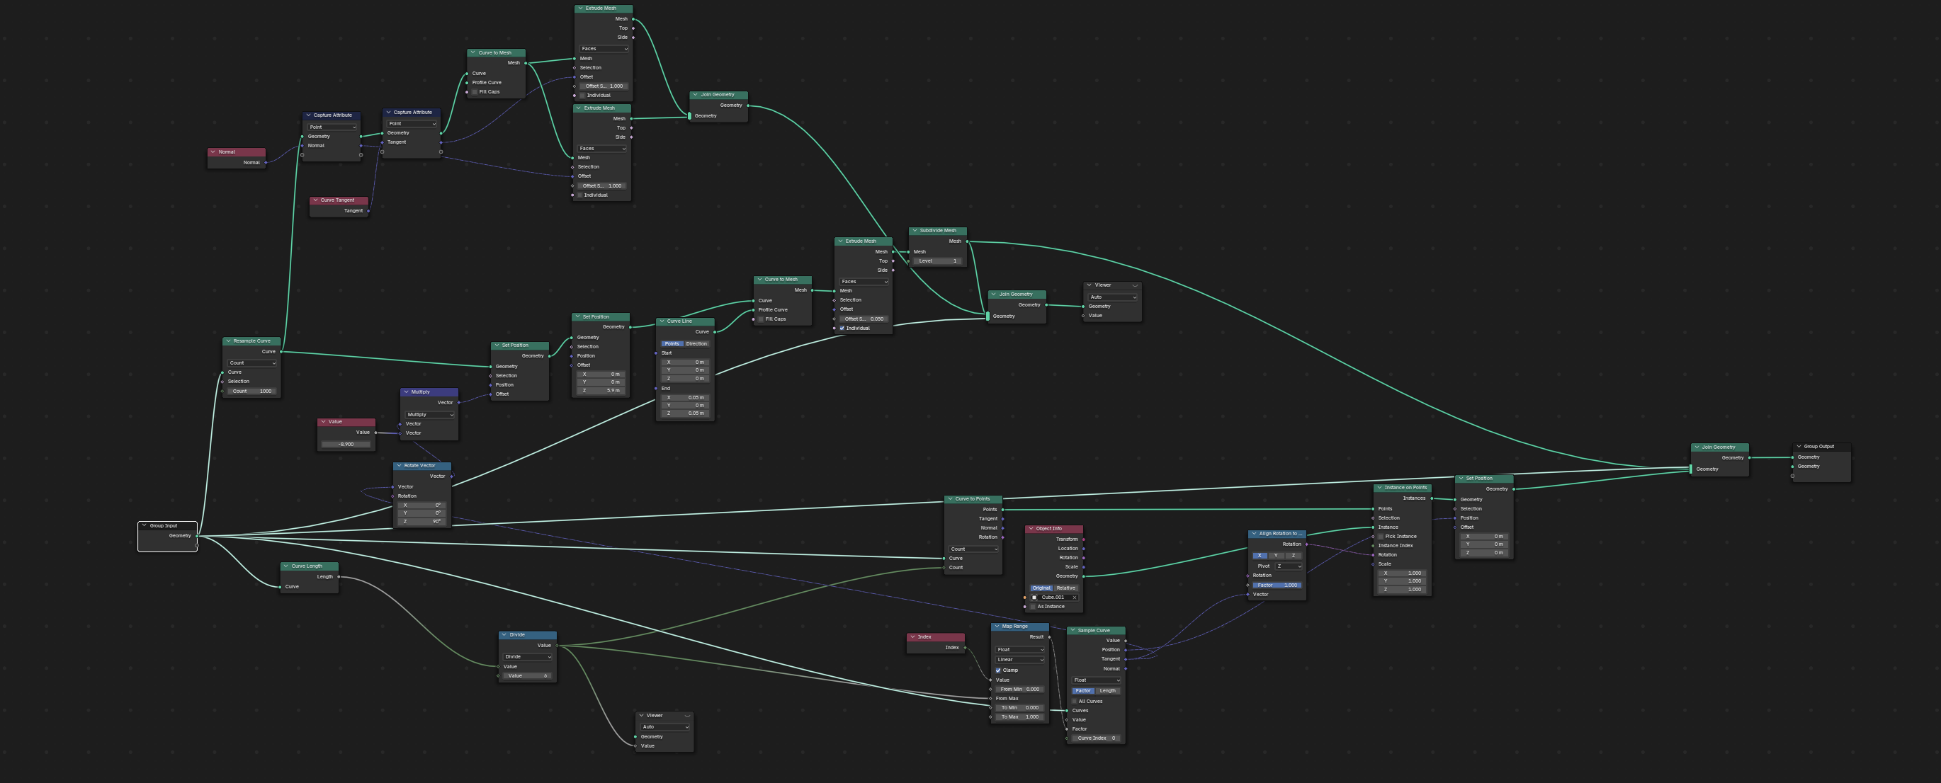Image resolution: width=1941 pixels, height=783 pixels.
Task: Disable the Clamp checkbox in Map Range
Action: (x=998, y=670)
